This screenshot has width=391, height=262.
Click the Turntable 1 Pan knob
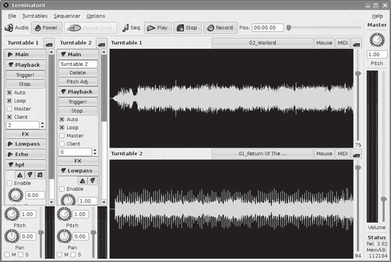pos(10,236)
